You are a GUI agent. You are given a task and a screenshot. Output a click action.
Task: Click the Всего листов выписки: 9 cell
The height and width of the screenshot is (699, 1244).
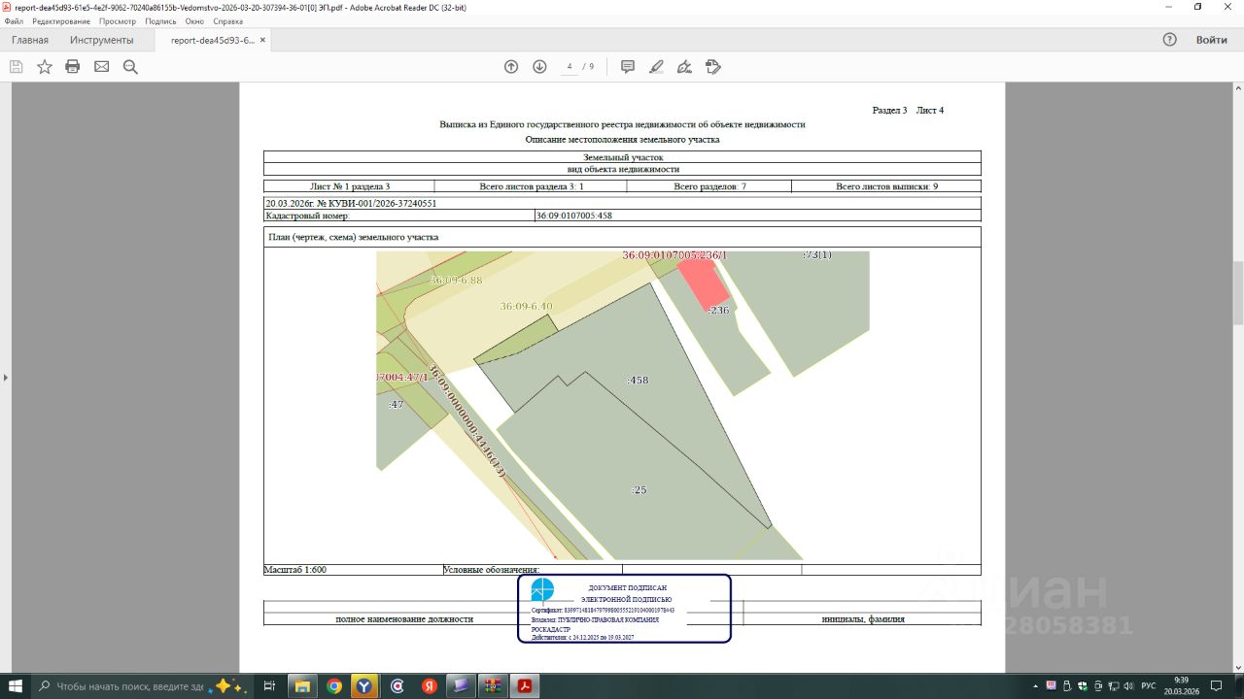tap(886, 186)
